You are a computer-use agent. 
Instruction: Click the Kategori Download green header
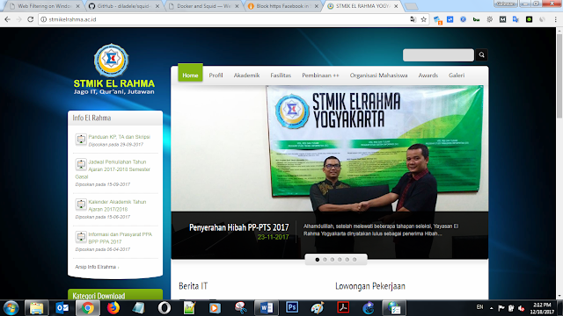point(115,295)
